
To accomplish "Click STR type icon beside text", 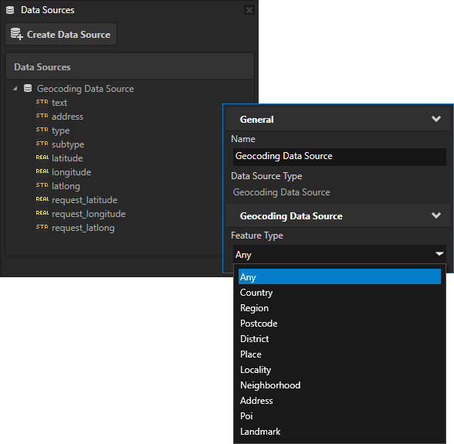I will tap(42, 102).
